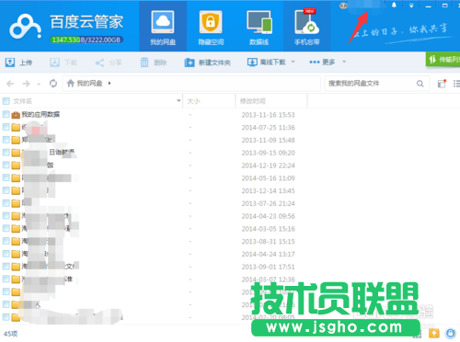Click the date 2013-11-16 15:53
460x342 pixels.
coord(268,115)
